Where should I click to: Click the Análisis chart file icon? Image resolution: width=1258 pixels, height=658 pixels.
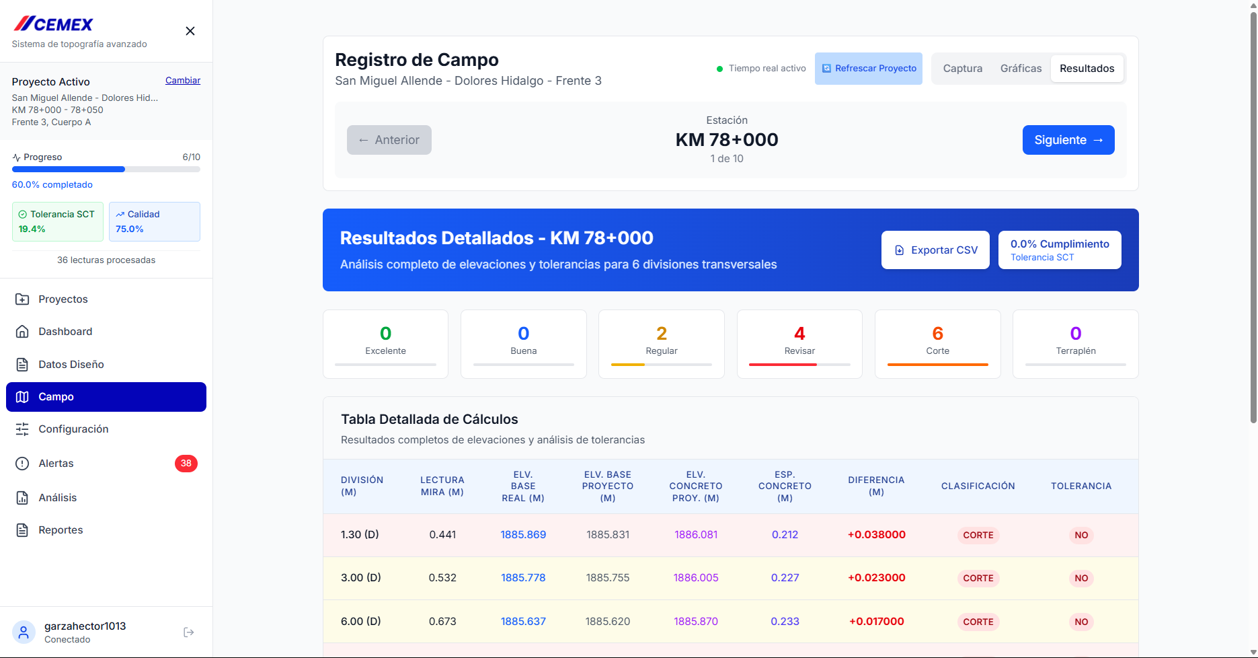tap(22, 498)
